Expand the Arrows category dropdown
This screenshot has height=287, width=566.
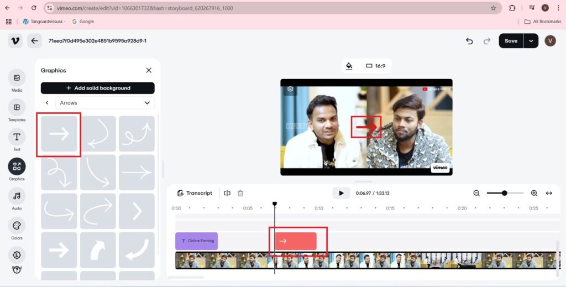pos(104,103)
